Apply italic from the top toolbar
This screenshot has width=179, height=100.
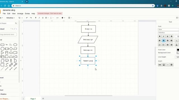point(39,18)
